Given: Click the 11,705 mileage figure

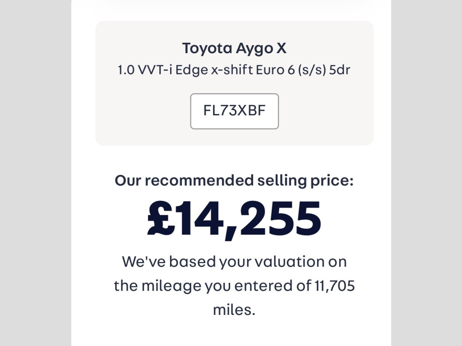Looking at the screenshot, I should tap(334, 285).
